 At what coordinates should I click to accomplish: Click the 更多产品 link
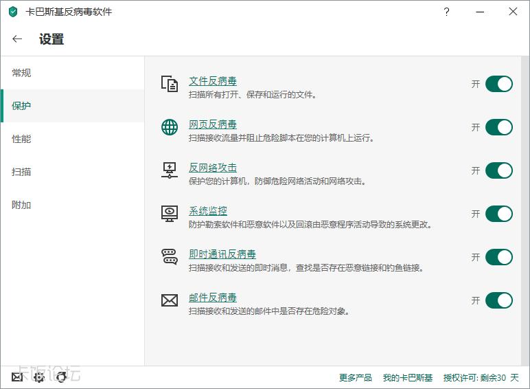click(355, 377)
